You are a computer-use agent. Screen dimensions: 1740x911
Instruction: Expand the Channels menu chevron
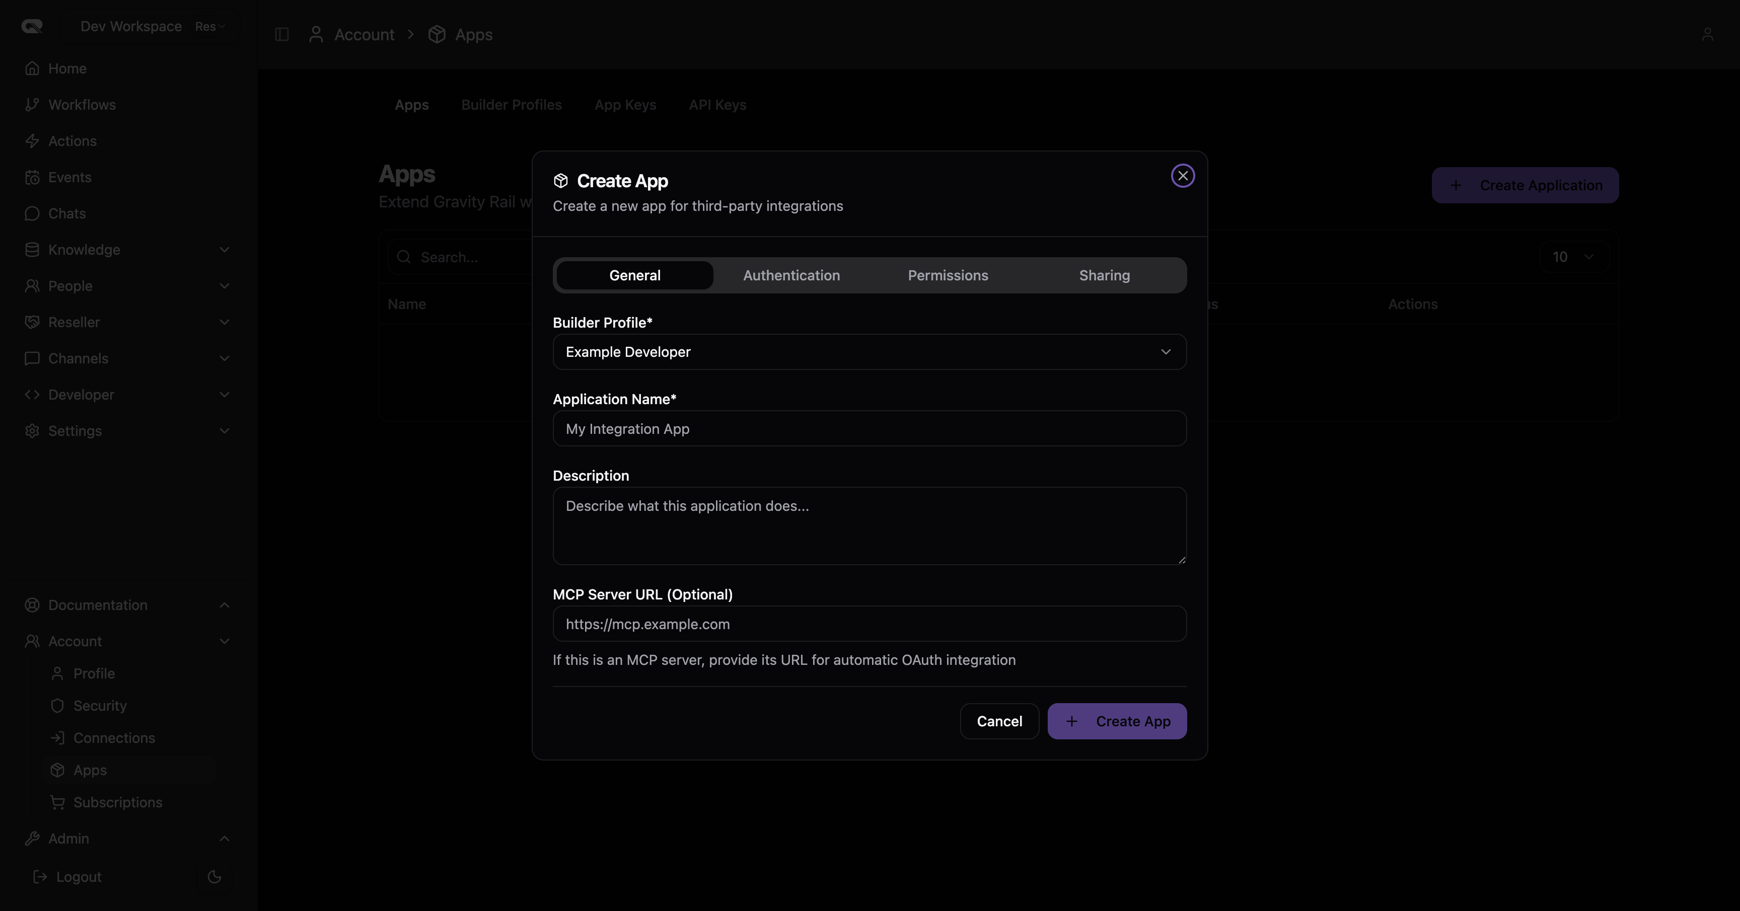(x=224, y=358)
